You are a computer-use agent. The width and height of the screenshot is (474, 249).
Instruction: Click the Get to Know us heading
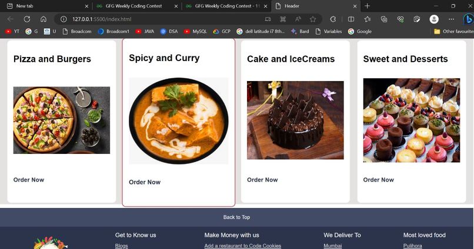(135, 235)
